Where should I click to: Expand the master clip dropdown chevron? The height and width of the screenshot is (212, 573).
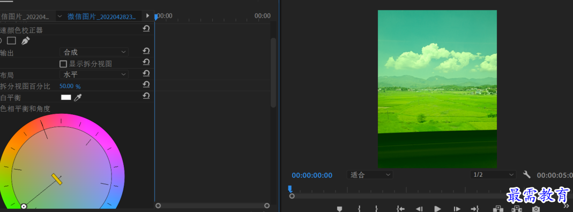(60, 16)
